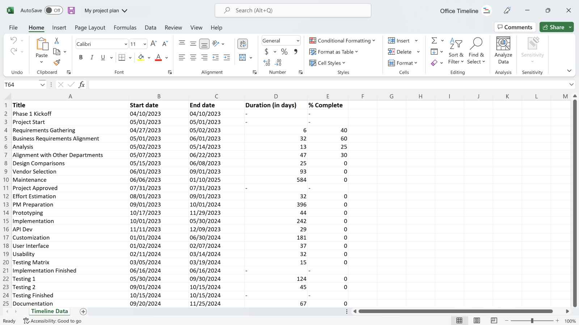Click the Increase Decimal icon
Image resolution: width=579 pixels, height=325 pixels.
pyautogui.click(x=268, y=62)
